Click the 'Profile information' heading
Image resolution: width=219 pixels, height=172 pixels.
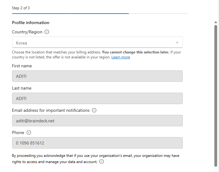(x=31, y=23)
